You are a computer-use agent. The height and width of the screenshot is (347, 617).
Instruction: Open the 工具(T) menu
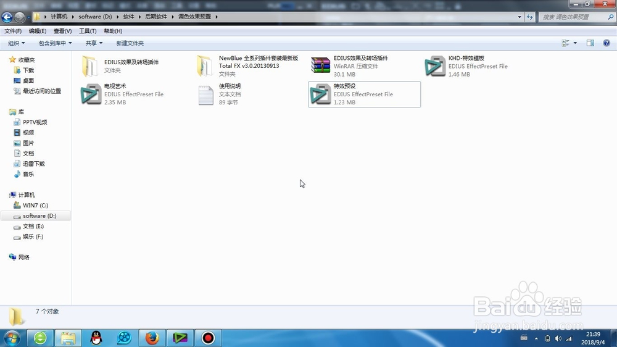(x=88, y=31)
